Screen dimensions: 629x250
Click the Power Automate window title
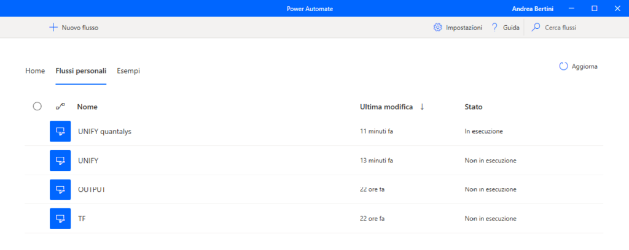tap(310, 9)
